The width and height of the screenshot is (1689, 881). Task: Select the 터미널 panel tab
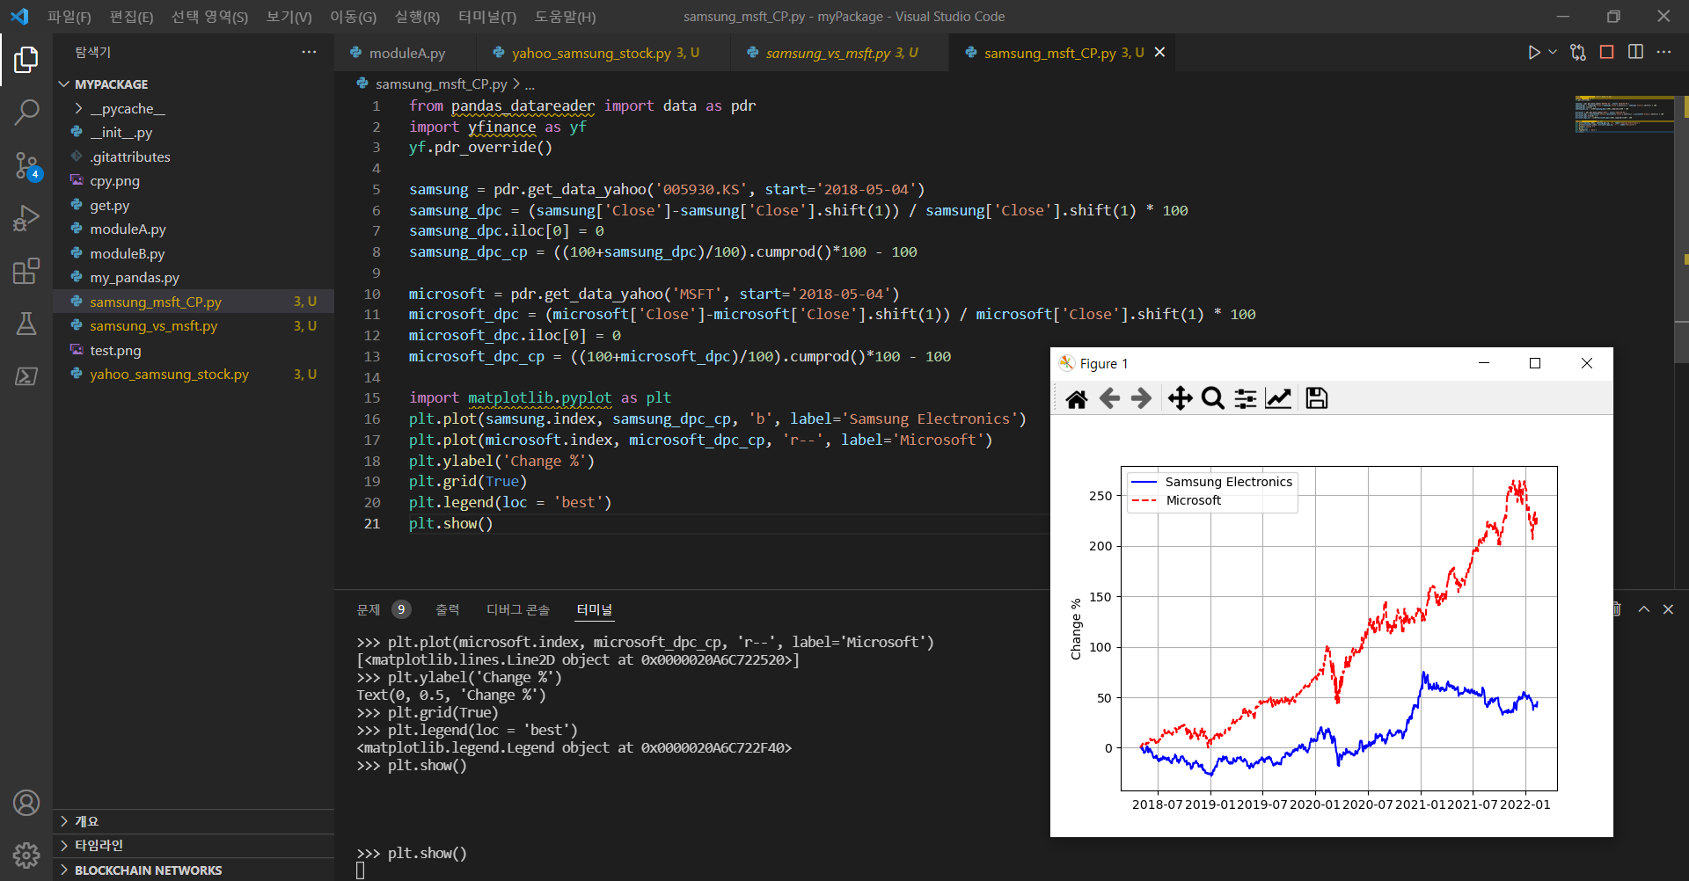[594, 609]
